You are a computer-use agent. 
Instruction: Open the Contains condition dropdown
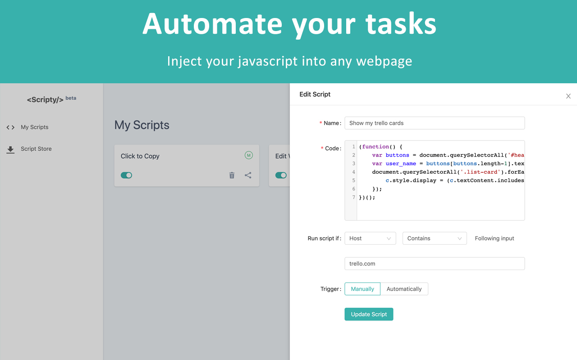(434, 238)
